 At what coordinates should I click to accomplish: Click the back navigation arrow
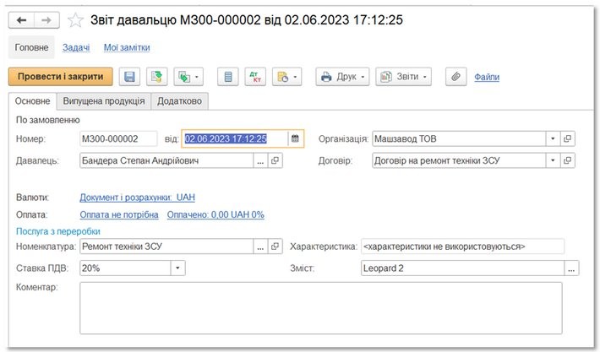[22, 19]
